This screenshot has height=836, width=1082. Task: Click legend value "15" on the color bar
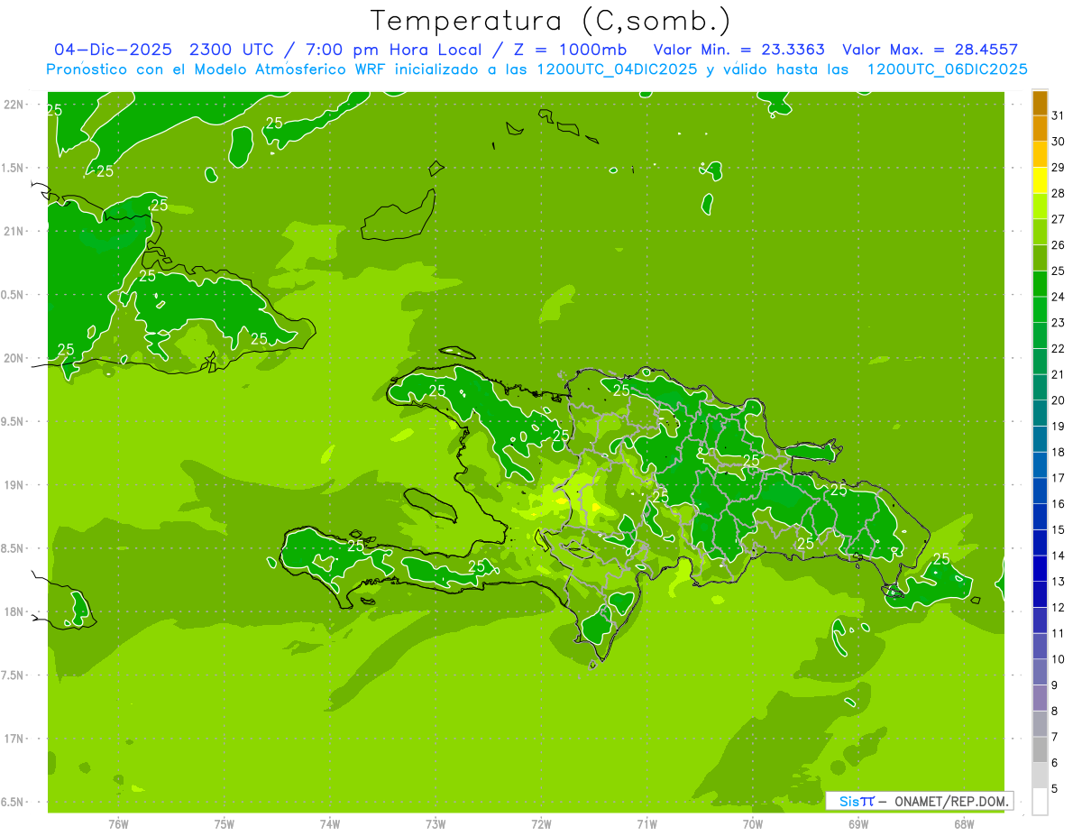pyautogui.click(x=1058, y=530)
